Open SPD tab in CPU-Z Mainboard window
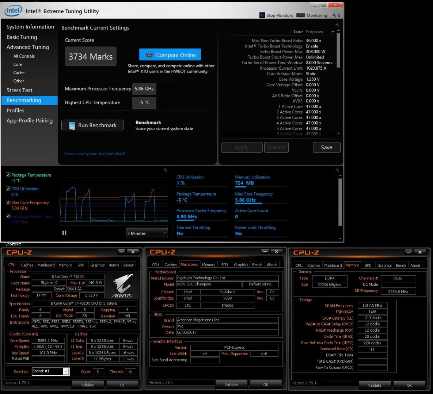 pos(224,265)
